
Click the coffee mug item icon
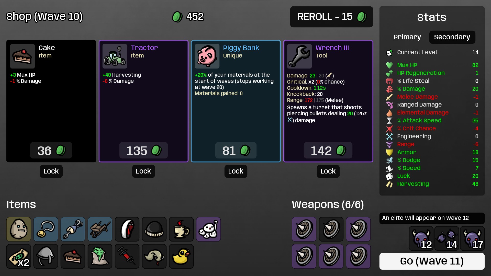[181, 229]
